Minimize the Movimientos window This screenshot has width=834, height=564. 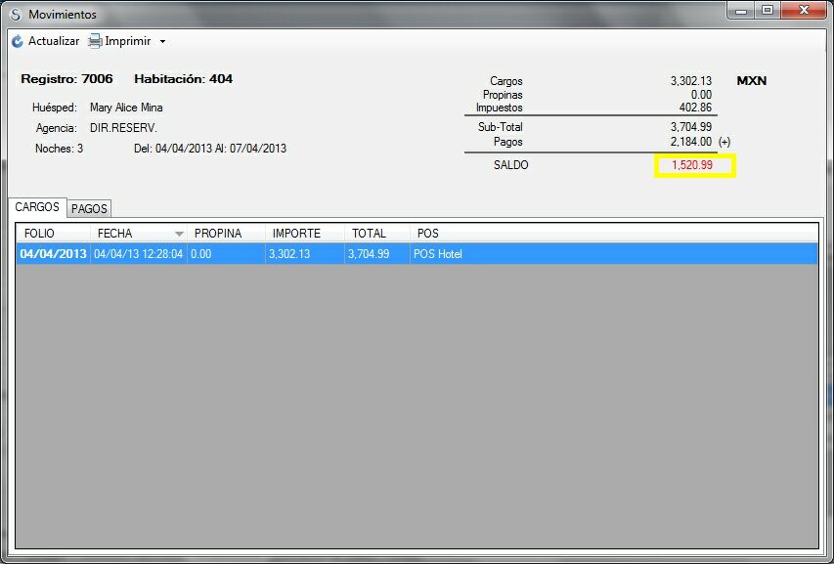[741, 11]
